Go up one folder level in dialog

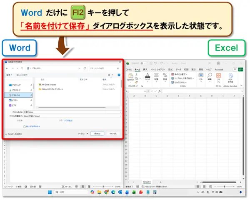pyautogui.click(x=22, y=68)
